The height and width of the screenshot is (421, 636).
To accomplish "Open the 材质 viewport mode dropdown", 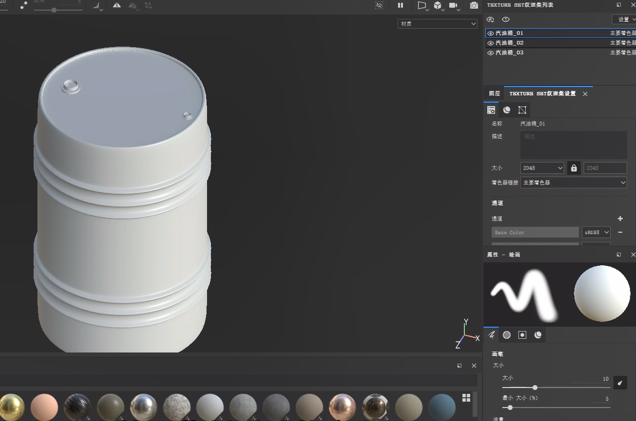I will [437, 24].
